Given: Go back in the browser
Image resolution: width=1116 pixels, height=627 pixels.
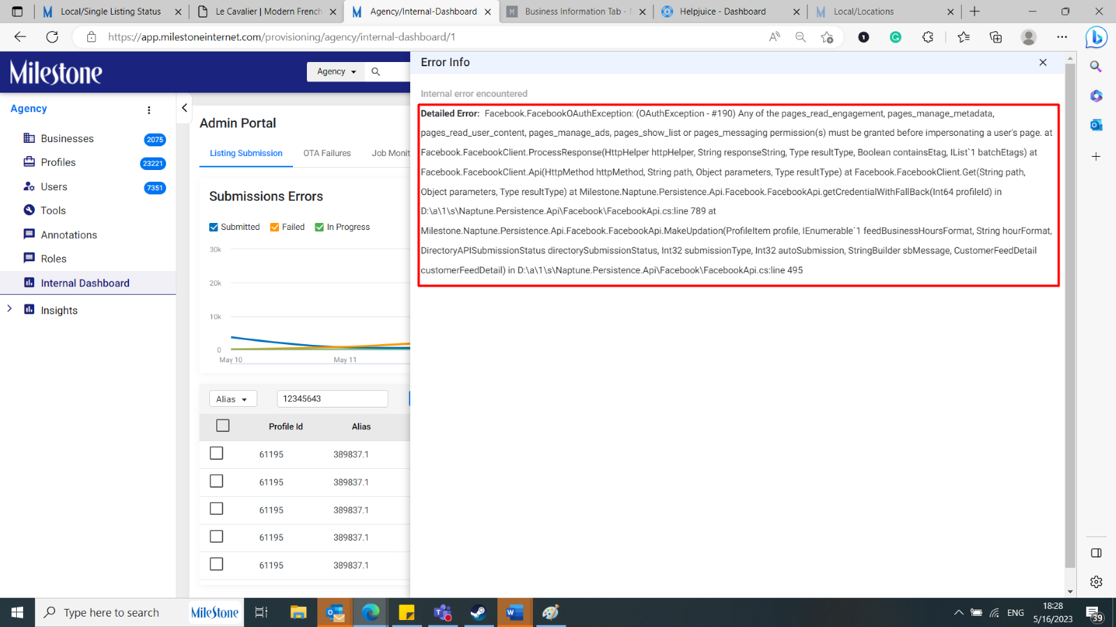Looking at the screenshot, I should point(20,37).
